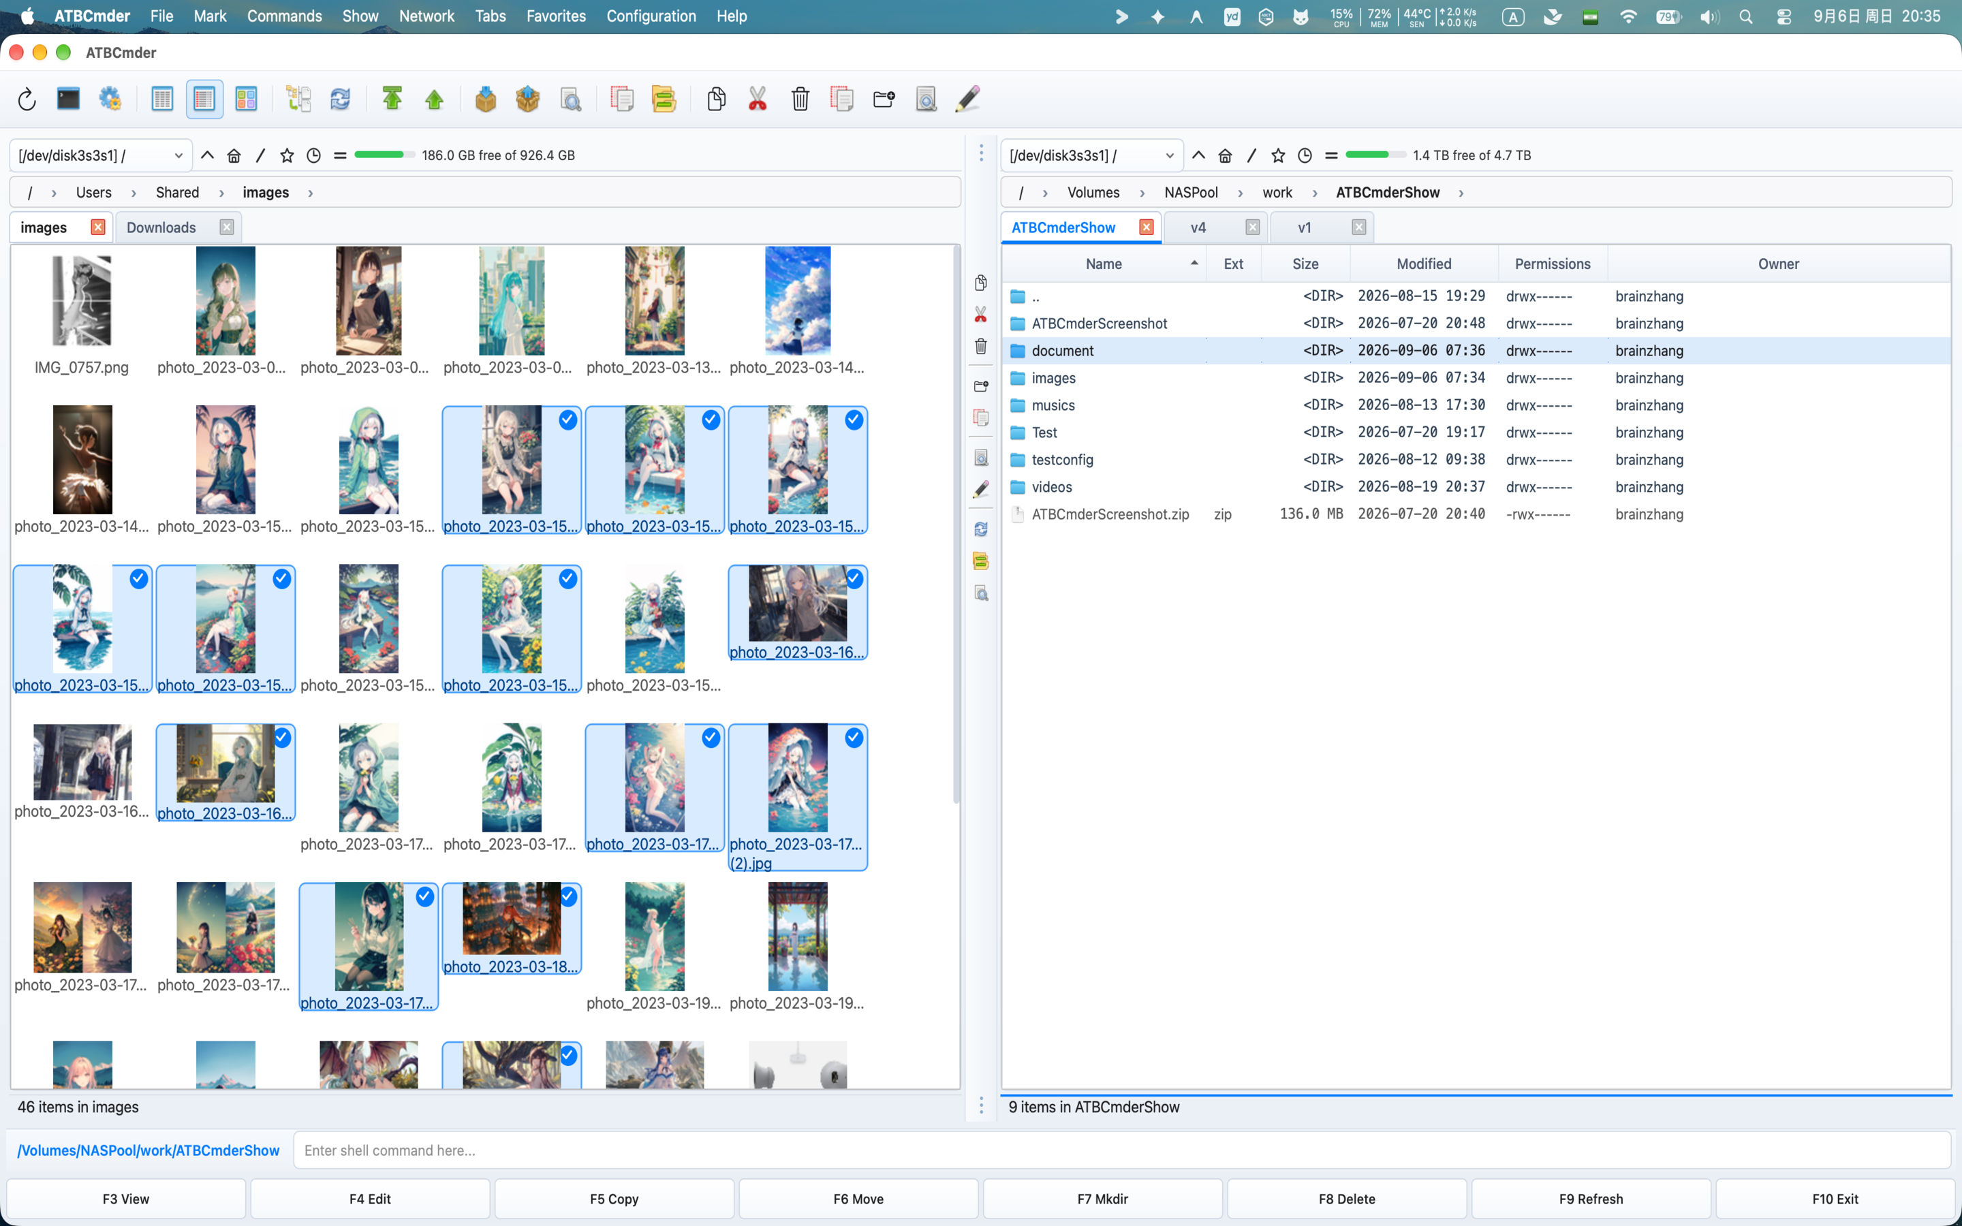Screen dimensions: 1962x1226
Task: Click new folder icon in middle divider strip
Action: 981,386
